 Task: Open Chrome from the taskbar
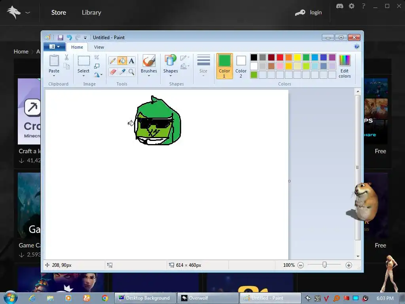104,298
